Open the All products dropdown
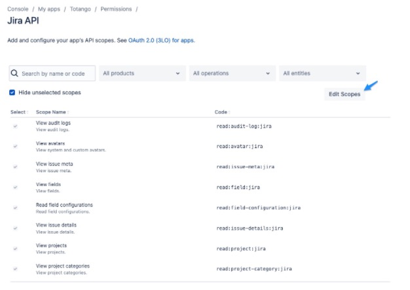Viewport: 410px width, 290px height. pos(142,73)
